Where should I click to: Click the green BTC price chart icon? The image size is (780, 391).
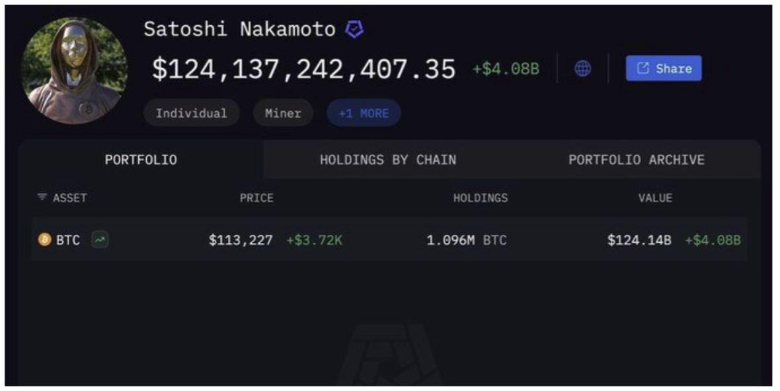tap(100, 239)
